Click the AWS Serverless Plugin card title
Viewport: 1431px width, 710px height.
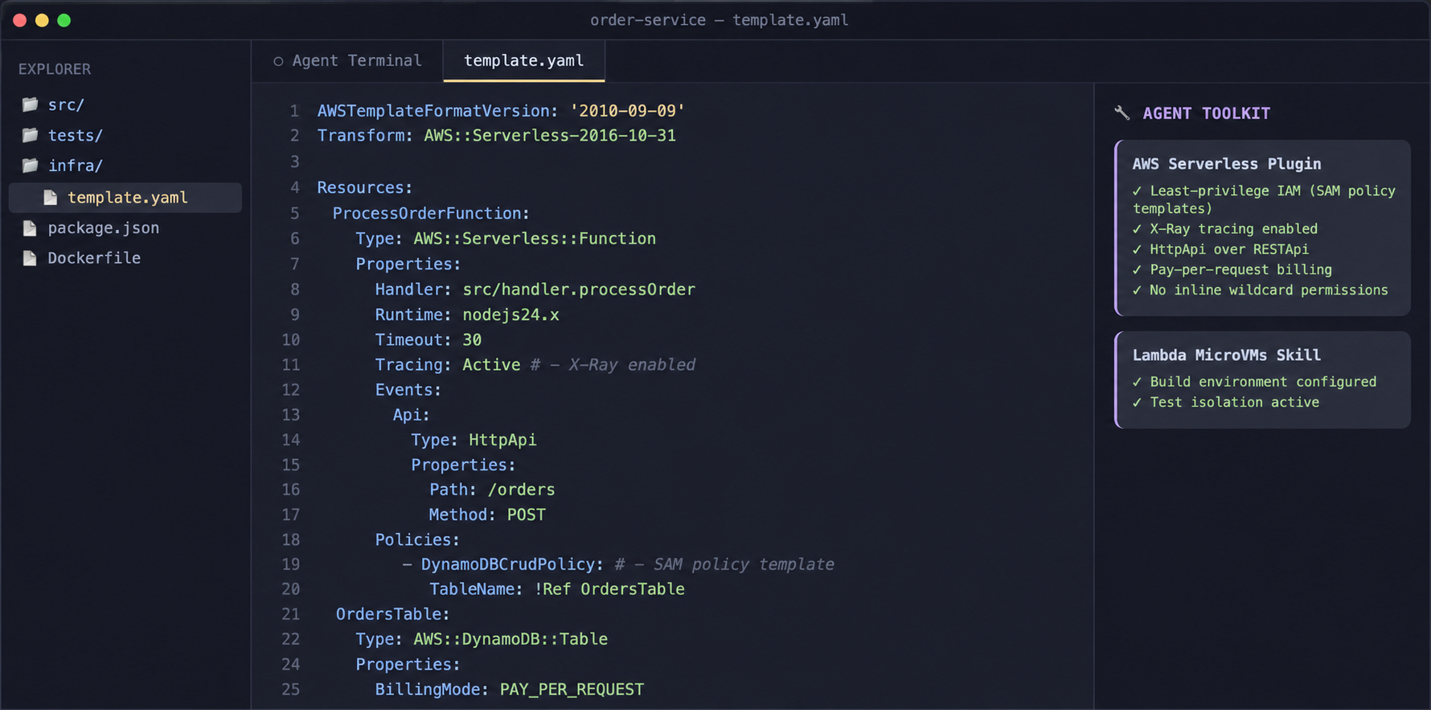(1226, 164)
